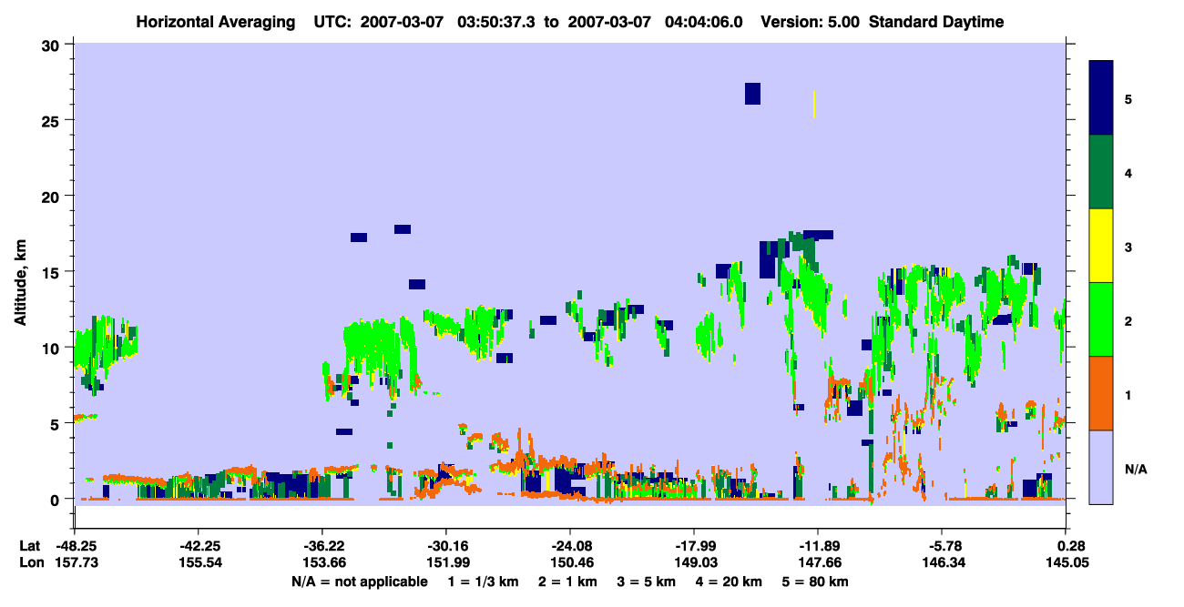
Task: Click the colorbar label '5'
Action: (x=1128, y=98)
